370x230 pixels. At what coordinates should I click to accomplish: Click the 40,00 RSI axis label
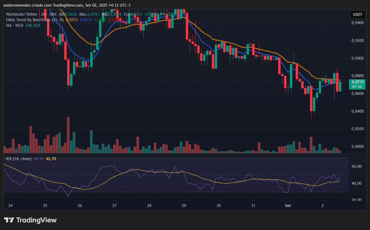(x=357, y=183)
